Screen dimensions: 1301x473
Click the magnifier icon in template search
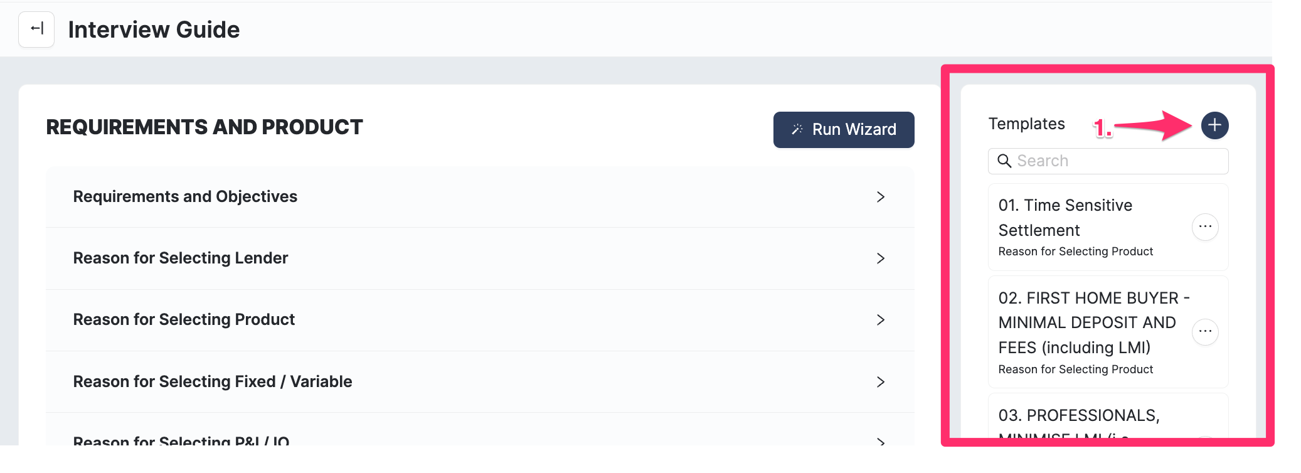(x=1004, y=161)
